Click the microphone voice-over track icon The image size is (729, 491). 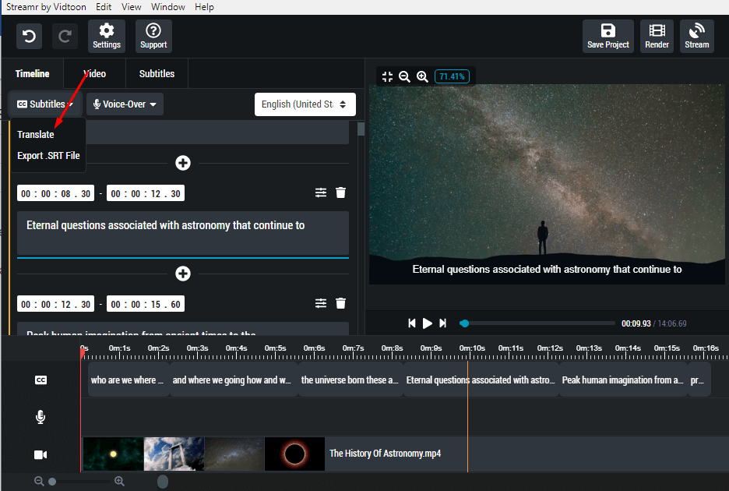40,417
